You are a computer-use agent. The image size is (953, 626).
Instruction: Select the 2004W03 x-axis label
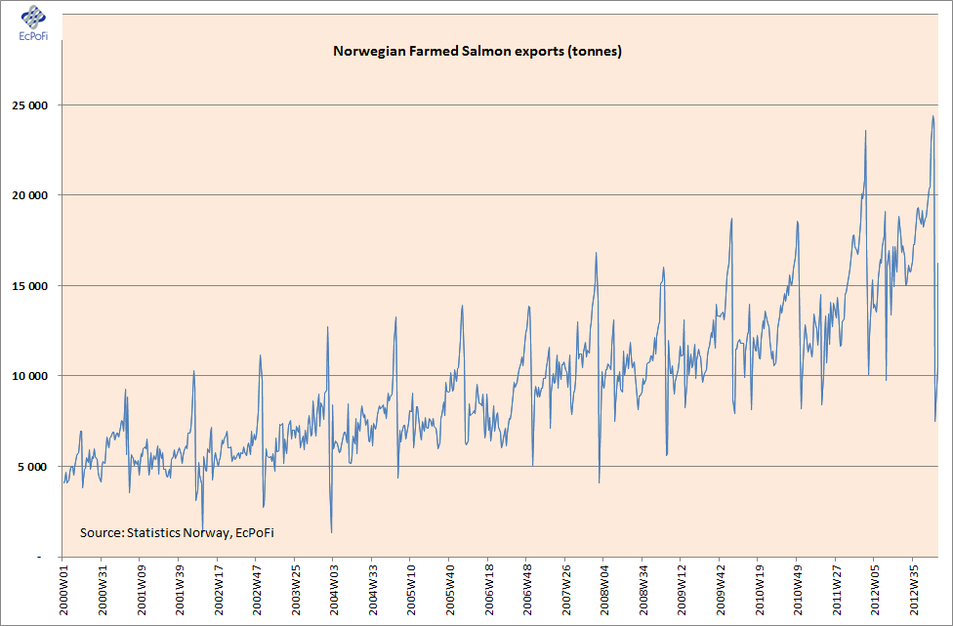click(x=333, y=592)
